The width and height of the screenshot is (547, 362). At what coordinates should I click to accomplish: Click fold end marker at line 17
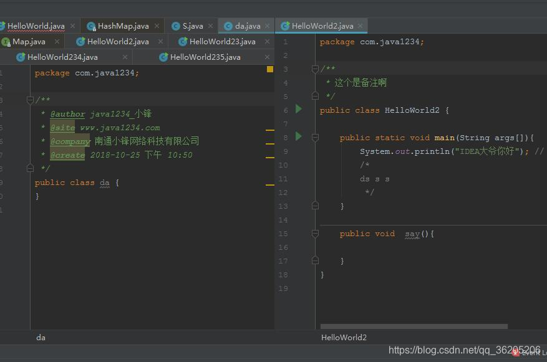315,260
